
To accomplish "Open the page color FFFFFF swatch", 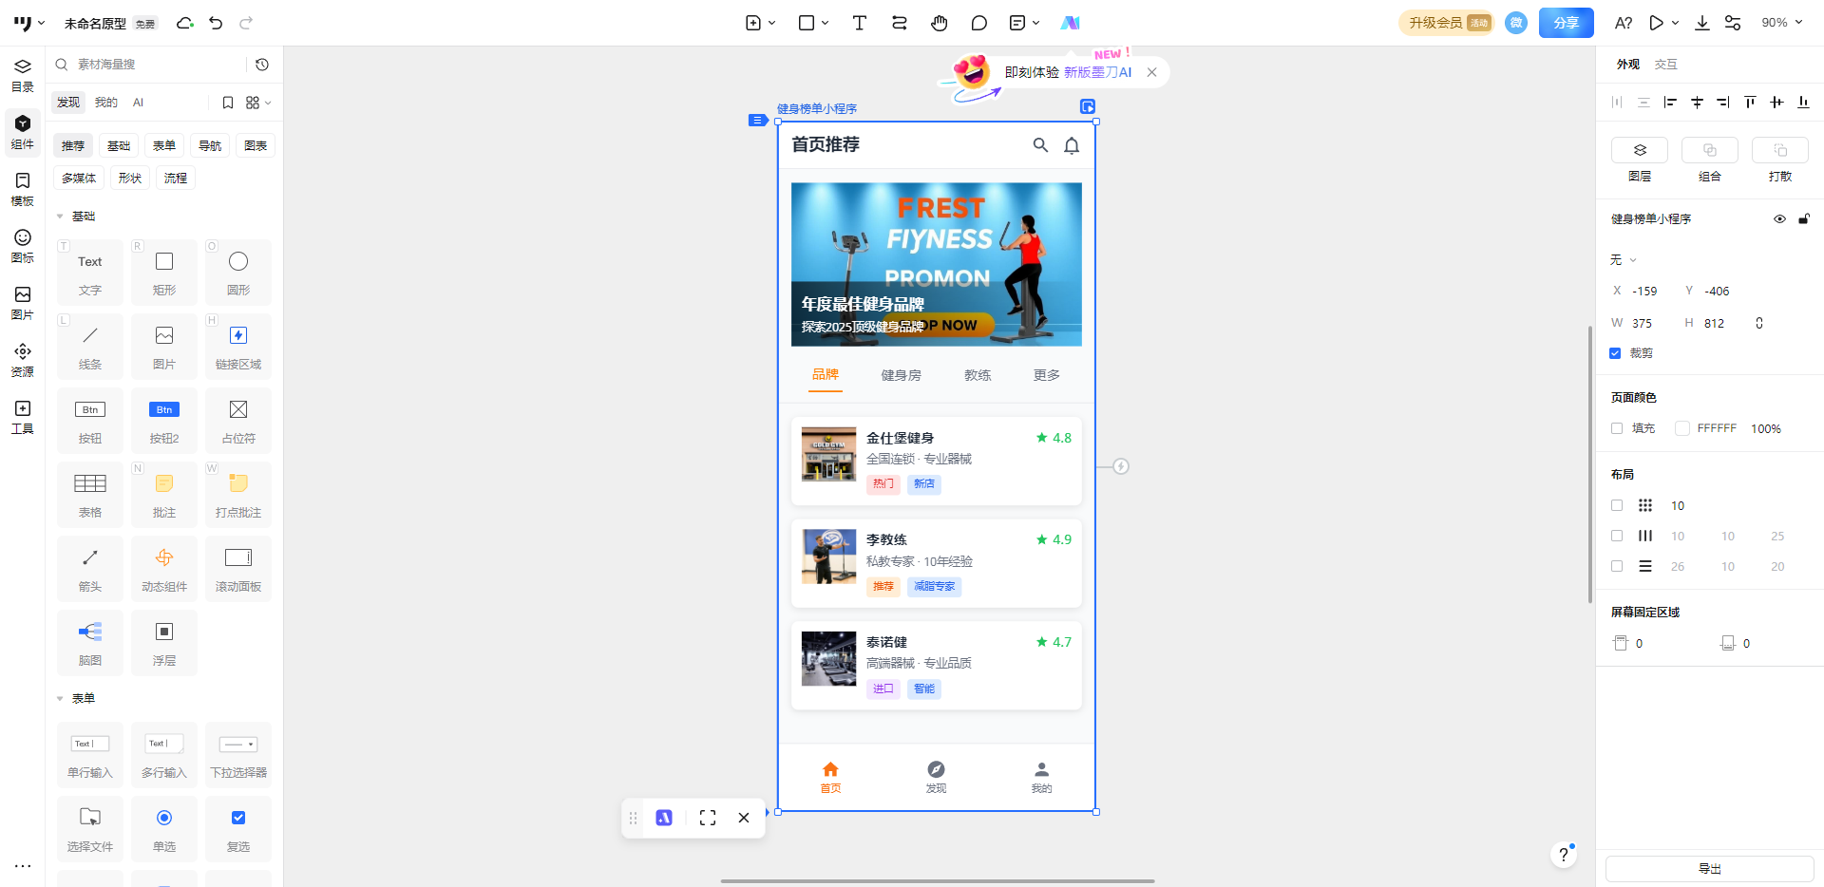I will (x=1682, y=428).
